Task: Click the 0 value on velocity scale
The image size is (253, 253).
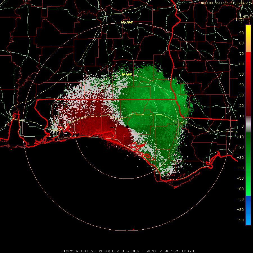Action: coord(243,126)
